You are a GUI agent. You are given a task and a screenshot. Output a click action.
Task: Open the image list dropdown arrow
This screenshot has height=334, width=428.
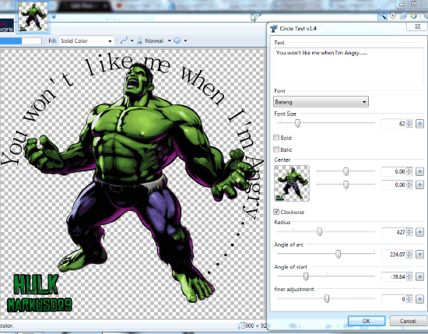tap(54, 17)
